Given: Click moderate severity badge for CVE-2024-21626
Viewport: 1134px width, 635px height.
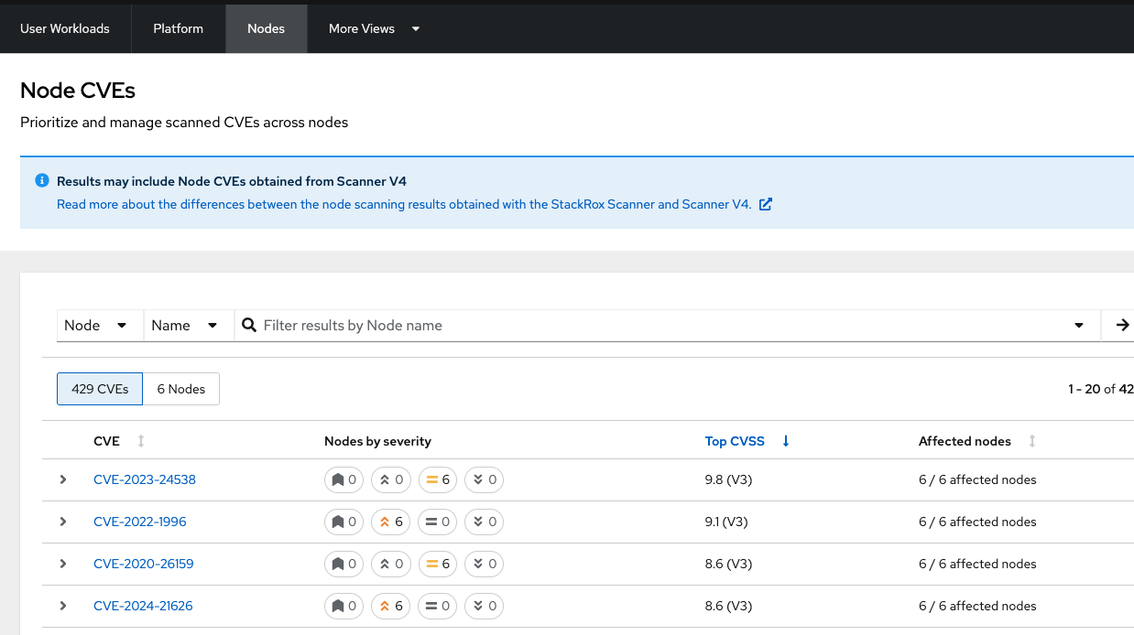Looking at the screenshot, I should 437,606.
